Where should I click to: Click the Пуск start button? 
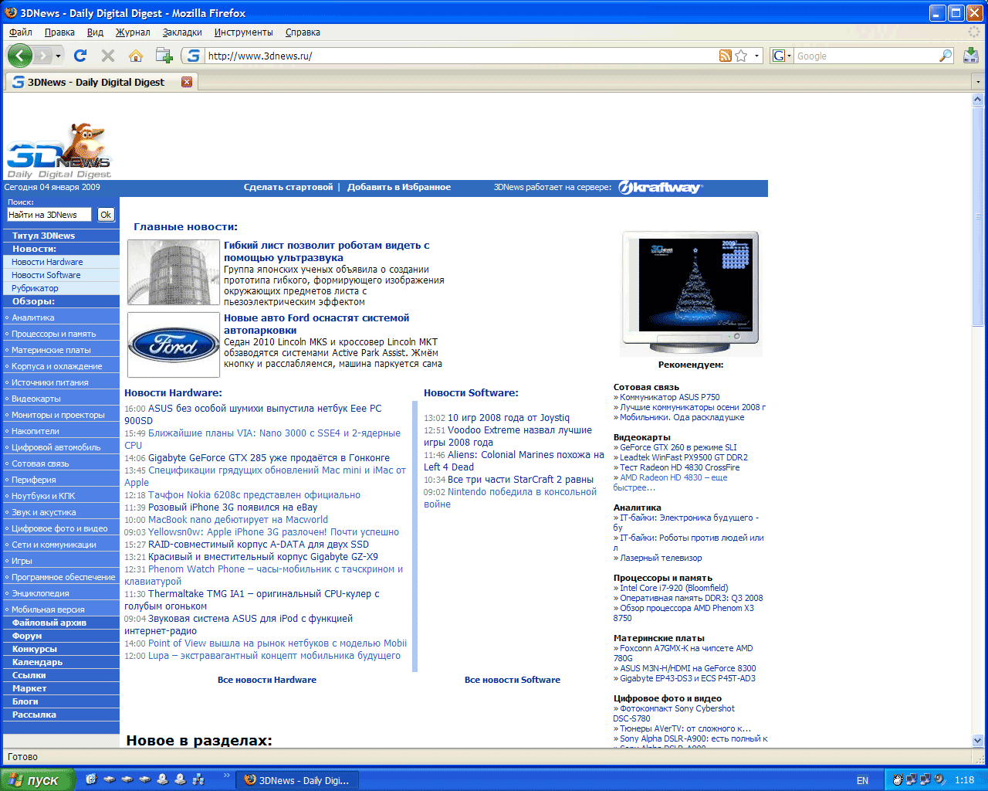click(37, 780)
